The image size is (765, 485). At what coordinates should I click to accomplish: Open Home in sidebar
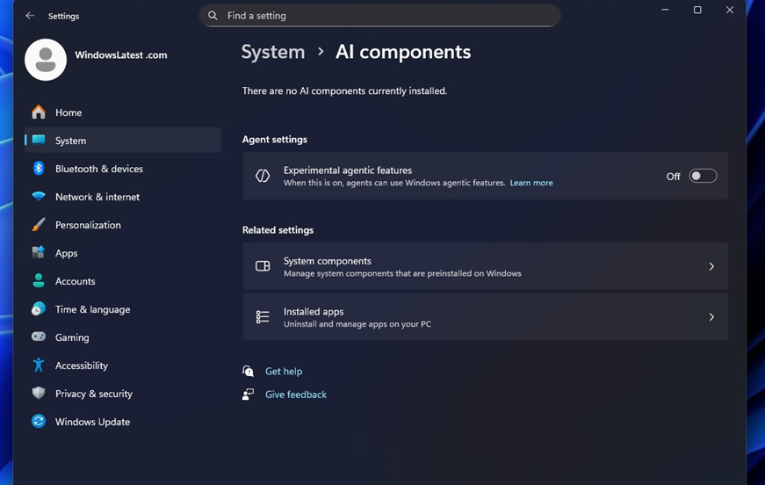122,112
